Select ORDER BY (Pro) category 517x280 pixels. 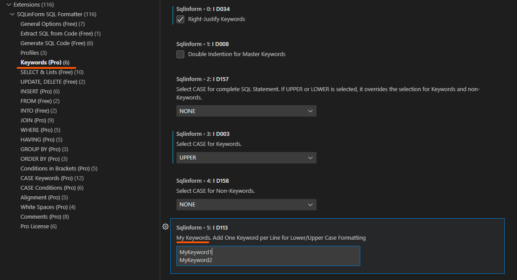44,159
